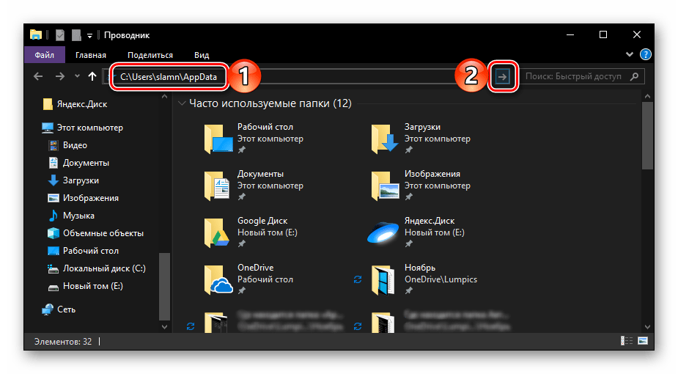
Task: Click the search magnifier icon
Action: [x=635, y=76]
